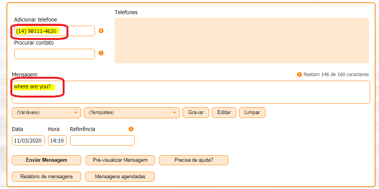
Task: Click the info icon above the Referência field
Action: click(131, 129)
